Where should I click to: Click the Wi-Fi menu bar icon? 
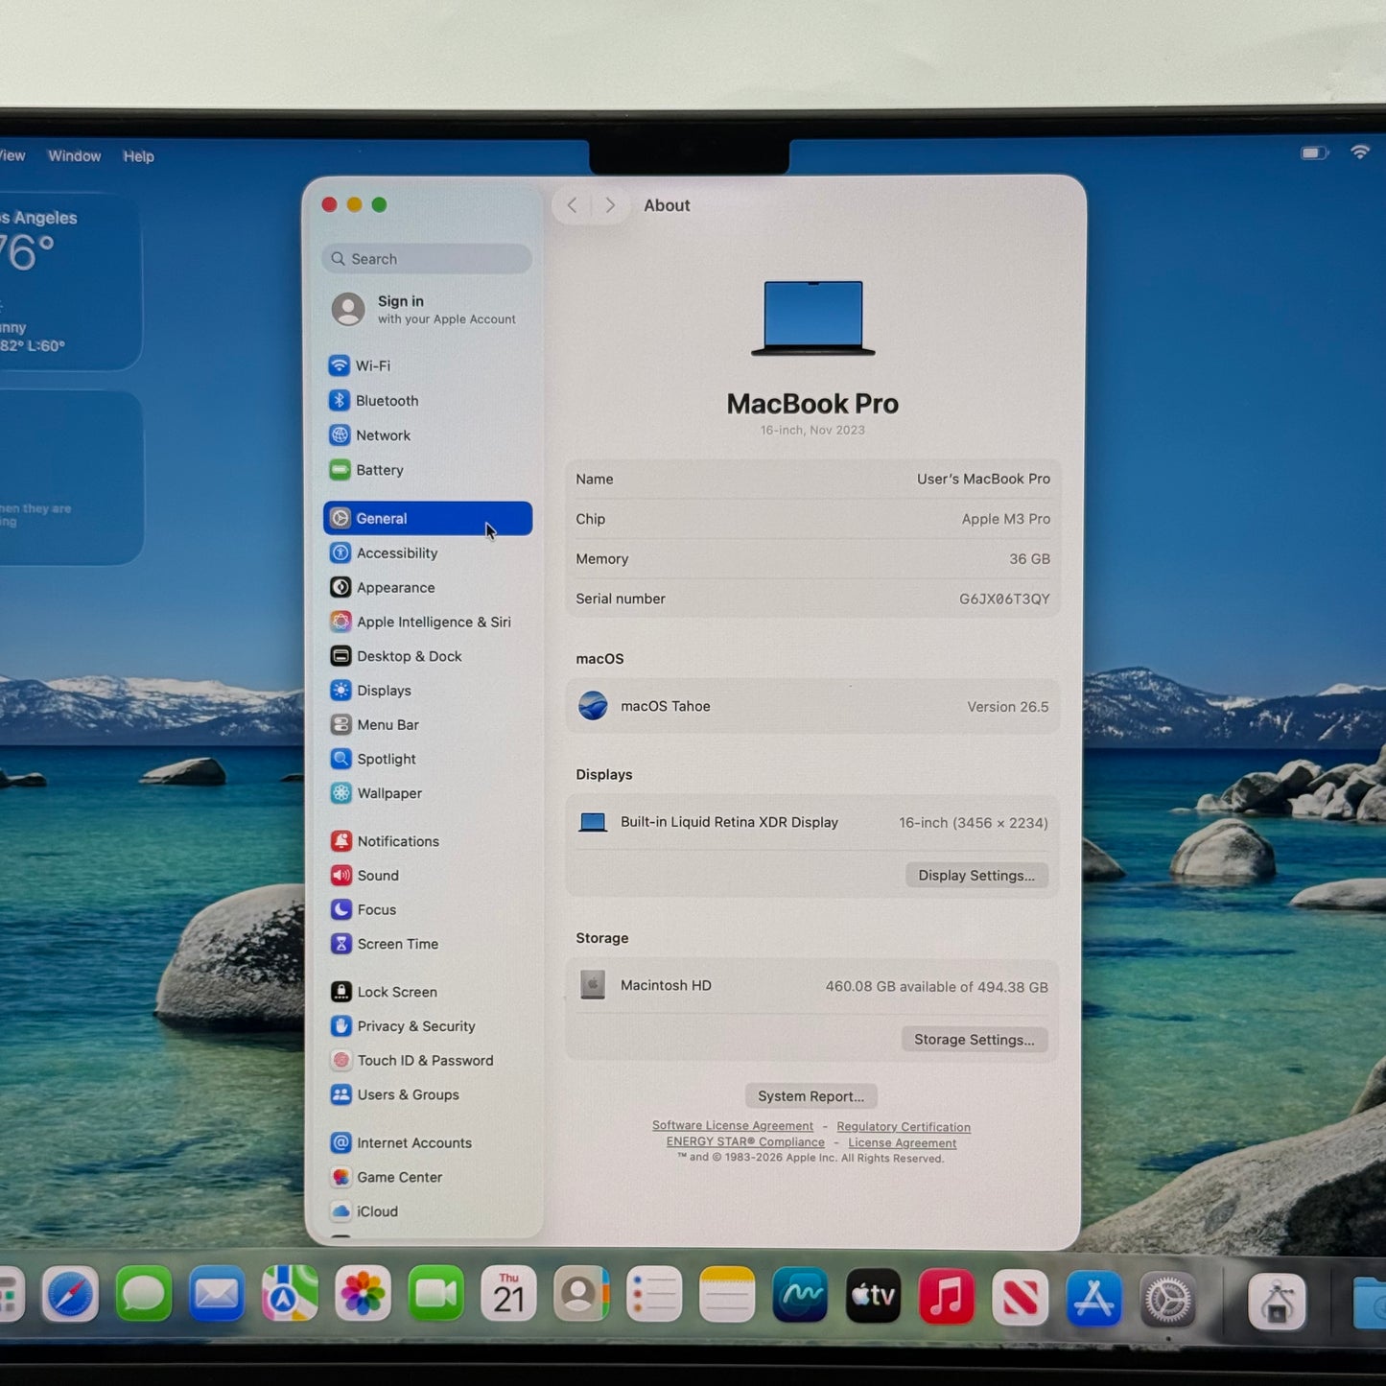coord(1360,152)
